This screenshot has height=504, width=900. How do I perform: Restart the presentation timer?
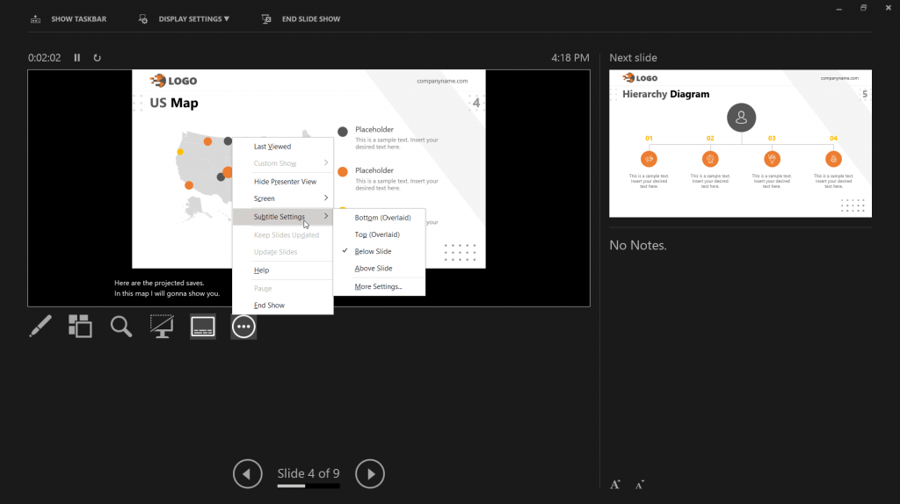[97, 57]
